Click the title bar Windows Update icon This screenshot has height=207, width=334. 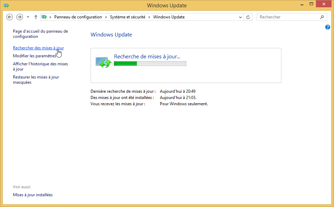tap(6, 5)
